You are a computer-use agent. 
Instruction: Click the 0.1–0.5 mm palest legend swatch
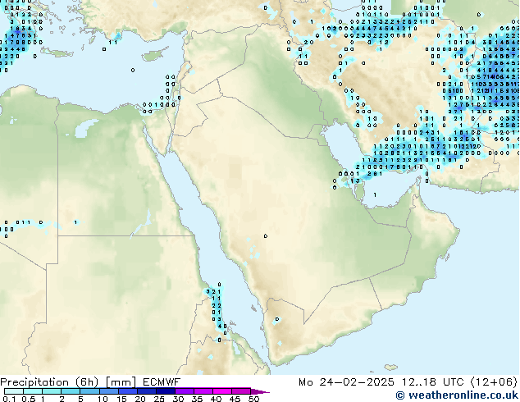point(14,391)
